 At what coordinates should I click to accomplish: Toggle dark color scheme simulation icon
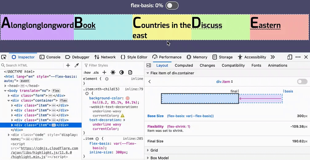121,72
